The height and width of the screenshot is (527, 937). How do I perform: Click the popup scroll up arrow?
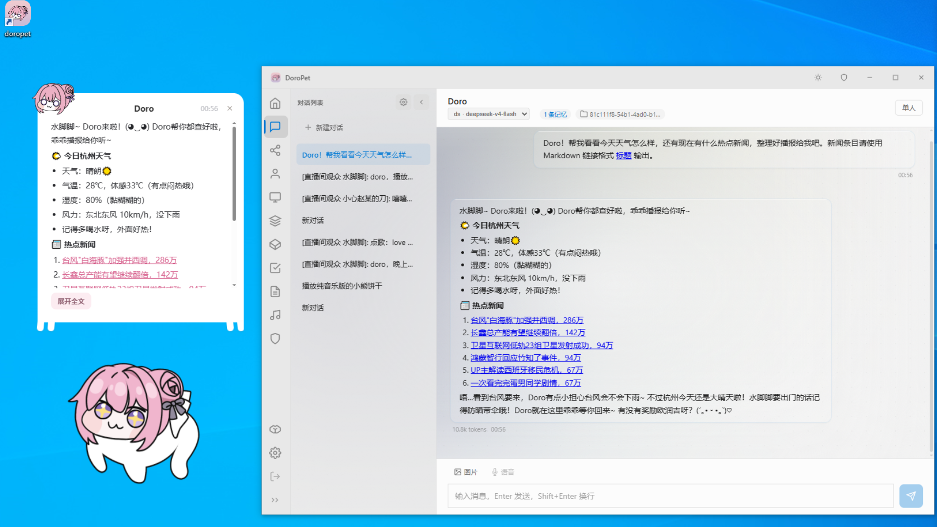[234, 124]
